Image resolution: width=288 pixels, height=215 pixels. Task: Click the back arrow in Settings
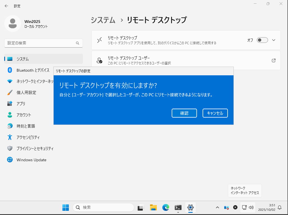point(6,6)
